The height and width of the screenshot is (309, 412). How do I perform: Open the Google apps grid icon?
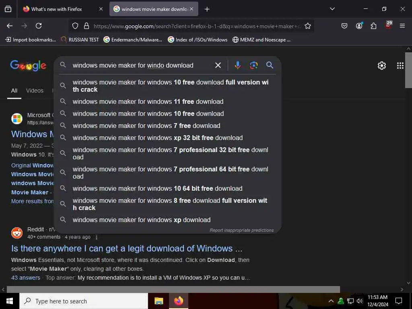[x=400, y=66]
